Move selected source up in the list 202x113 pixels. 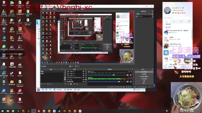click(x=74, y=84)
